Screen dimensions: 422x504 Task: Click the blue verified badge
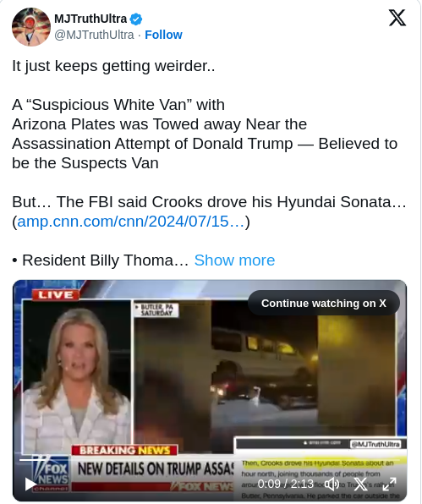136,19
